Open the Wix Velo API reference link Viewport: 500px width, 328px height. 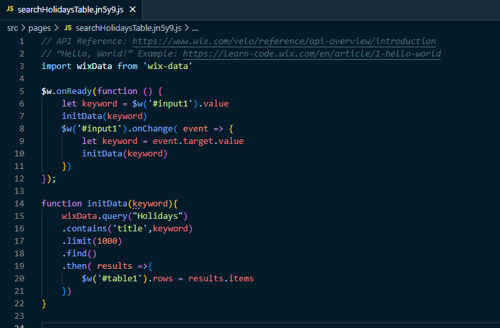coord(284,41)
